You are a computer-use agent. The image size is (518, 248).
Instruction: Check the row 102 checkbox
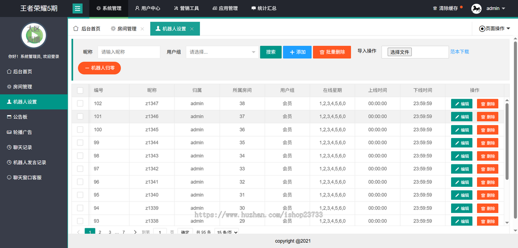(80, 104)
